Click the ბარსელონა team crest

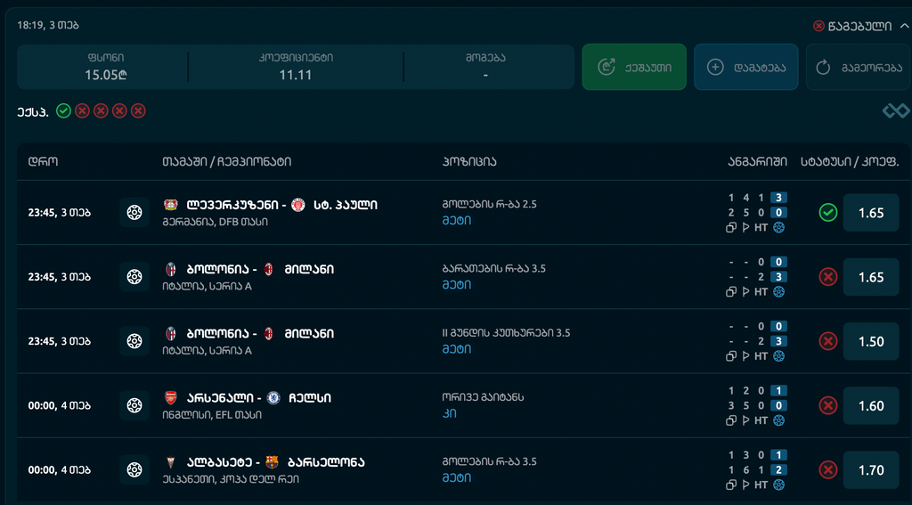pos(272,462)
